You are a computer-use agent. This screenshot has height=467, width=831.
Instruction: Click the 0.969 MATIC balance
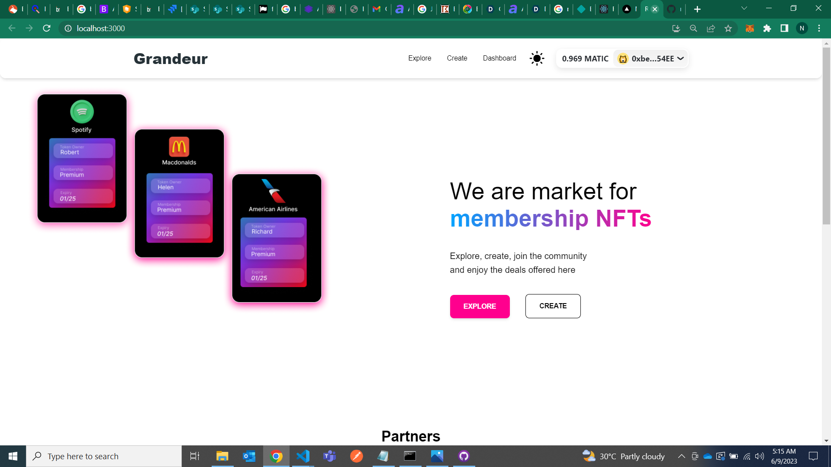point(585,58)
